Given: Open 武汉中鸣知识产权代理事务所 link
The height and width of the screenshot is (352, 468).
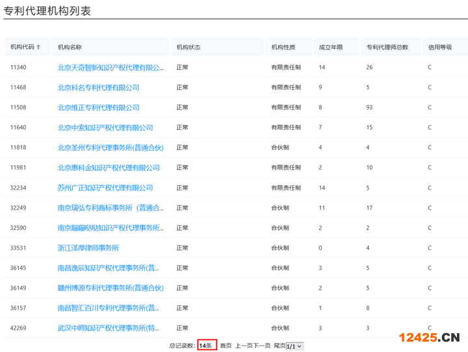Looking at the screenshot, I should [110, 328].
